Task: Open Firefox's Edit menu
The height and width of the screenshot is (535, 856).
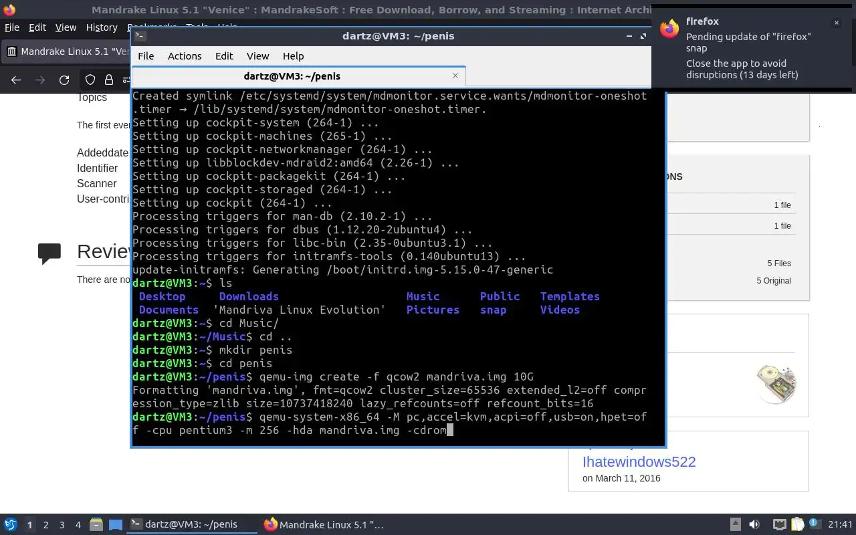Action: coord(37,27)
